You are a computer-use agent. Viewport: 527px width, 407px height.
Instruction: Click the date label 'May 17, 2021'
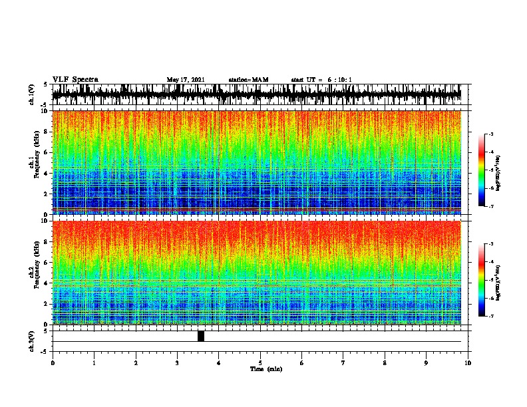(x=186, y=80)
